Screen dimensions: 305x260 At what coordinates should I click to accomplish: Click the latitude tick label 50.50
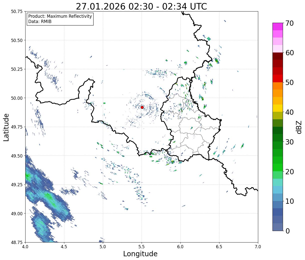17,40
